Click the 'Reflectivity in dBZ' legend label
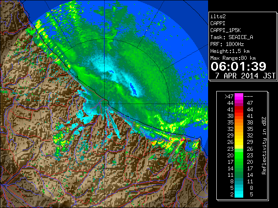278x208 pixels. pyautogui.click(x=264, y=146)
